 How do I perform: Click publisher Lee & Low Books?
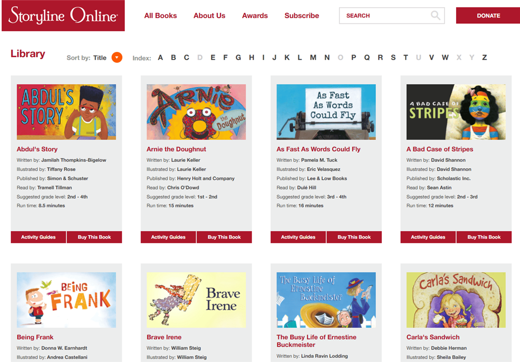[327, 179]
